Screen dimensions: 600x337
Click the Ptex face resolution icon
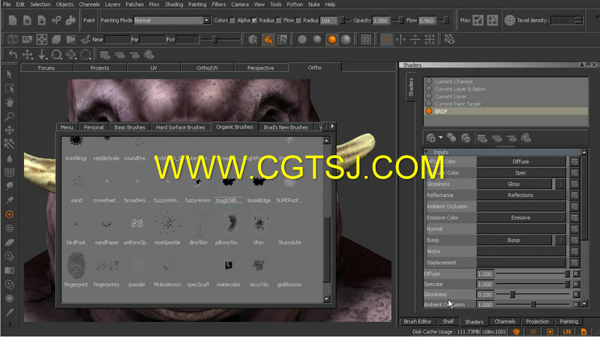[478, 20]
